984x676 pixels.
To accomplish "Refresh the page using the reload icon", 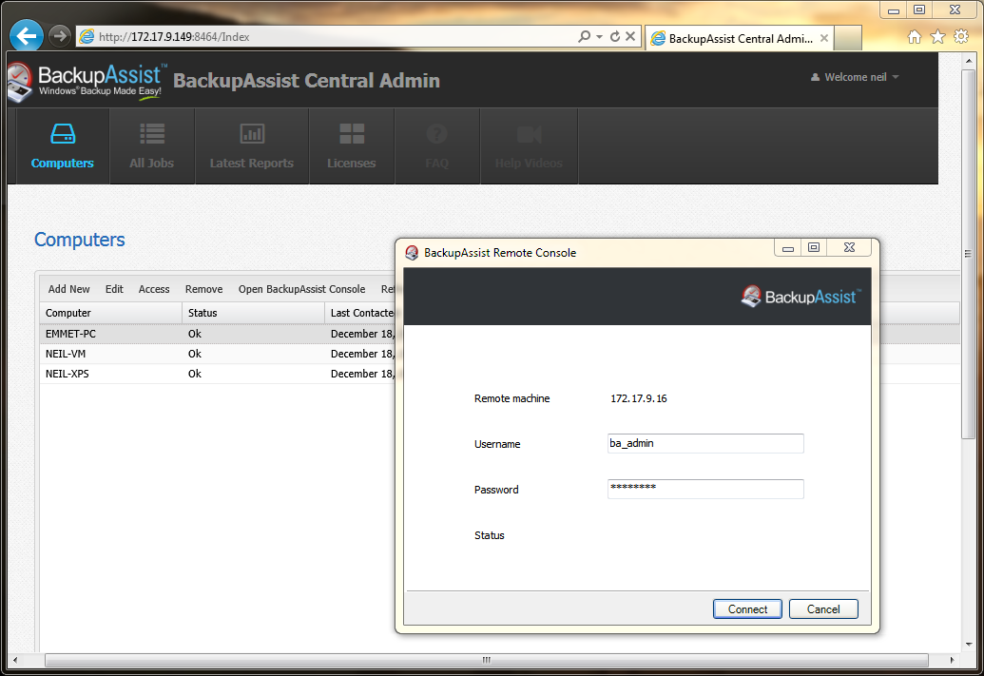I will point(615,36).
